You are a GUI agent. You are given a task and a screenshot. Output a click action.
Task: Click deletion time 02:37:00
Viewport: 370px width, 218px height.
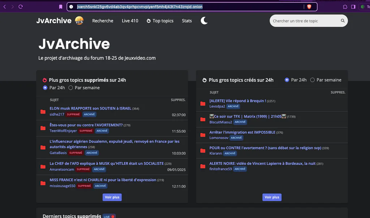(x=178, y=115)
